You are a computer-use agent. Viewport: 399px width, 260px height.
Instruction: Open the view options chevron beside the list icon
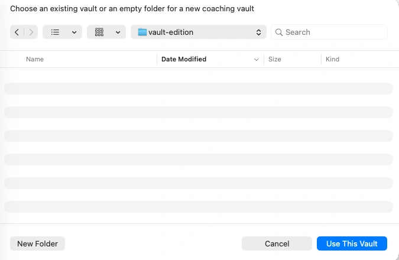coord(74,32)
